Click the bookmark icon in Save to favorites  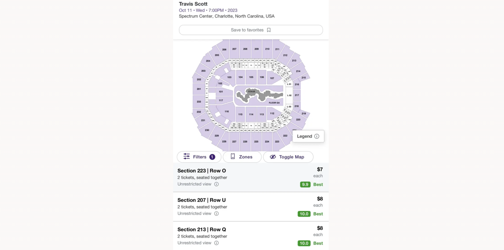pyautogui.click(x=269, y=30)
